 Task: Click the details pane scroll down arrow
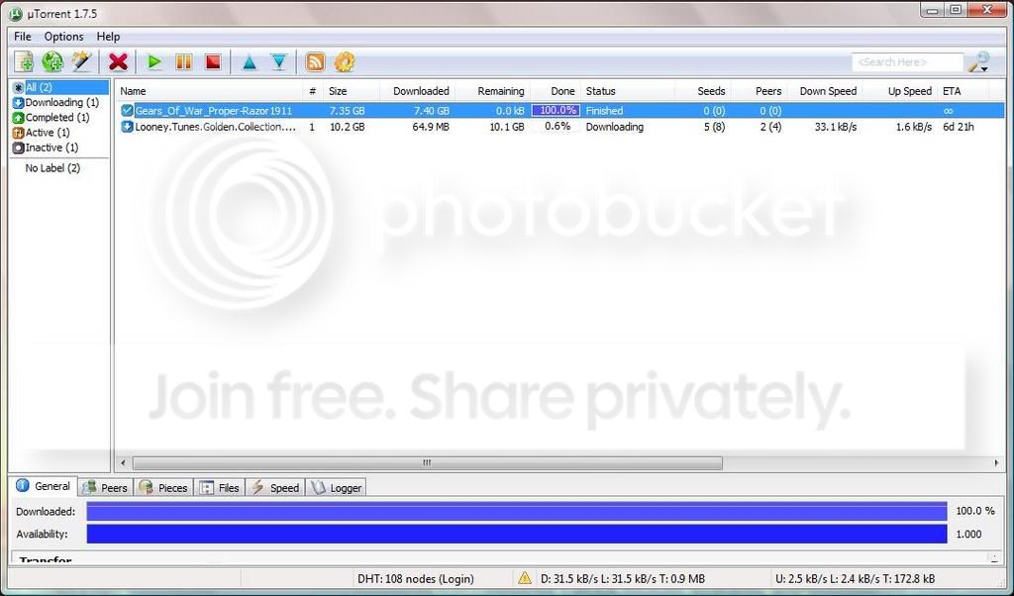(x=994, y=558)
